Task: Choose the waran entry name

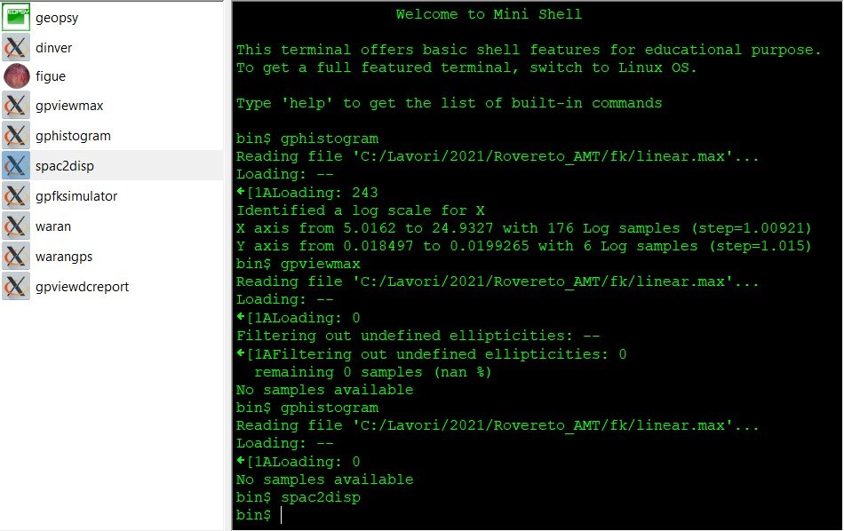Action: coord(53,226)
